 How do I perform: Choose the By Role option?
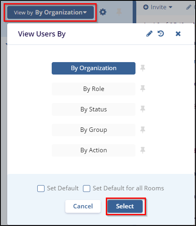coord(93,89)
